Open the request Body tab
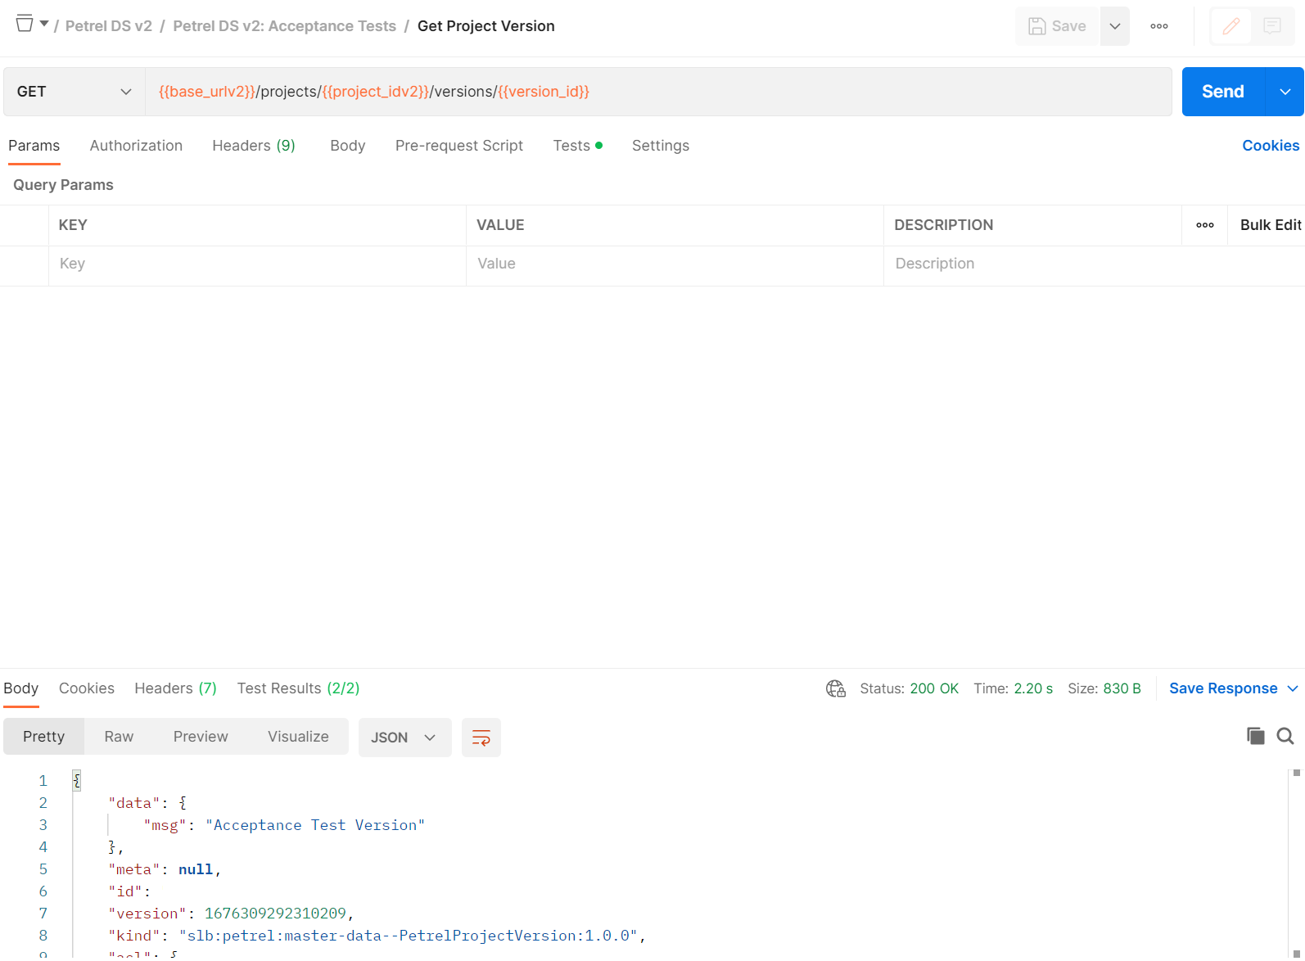The width and height of the screenshot is (1305, 961). pyautogui.click(x=348, y=146)
